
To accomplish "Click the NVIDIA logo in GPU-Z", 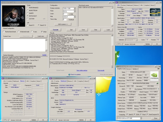I will [155, 76].
